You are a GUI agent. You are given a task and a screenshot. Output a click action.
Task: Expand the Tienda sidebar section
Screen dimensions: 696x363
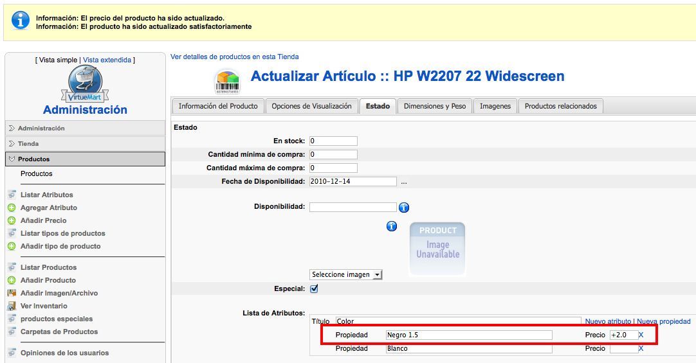click(85, 144)
